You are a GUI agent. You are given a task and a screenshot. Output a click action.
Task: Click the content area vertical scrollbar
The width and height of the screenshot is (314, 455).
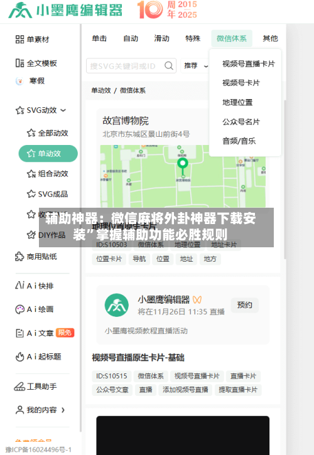(285, 179)
